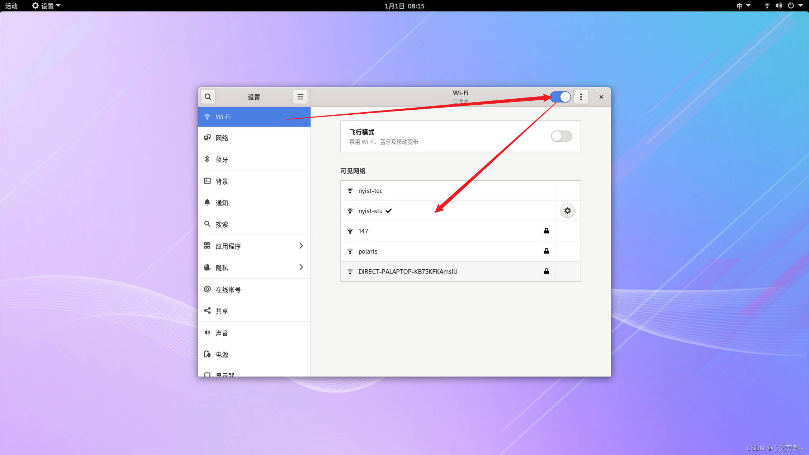The image size is (809, 455).
Task: Click the volume icon in top bar
Action: tap(779, 6)
